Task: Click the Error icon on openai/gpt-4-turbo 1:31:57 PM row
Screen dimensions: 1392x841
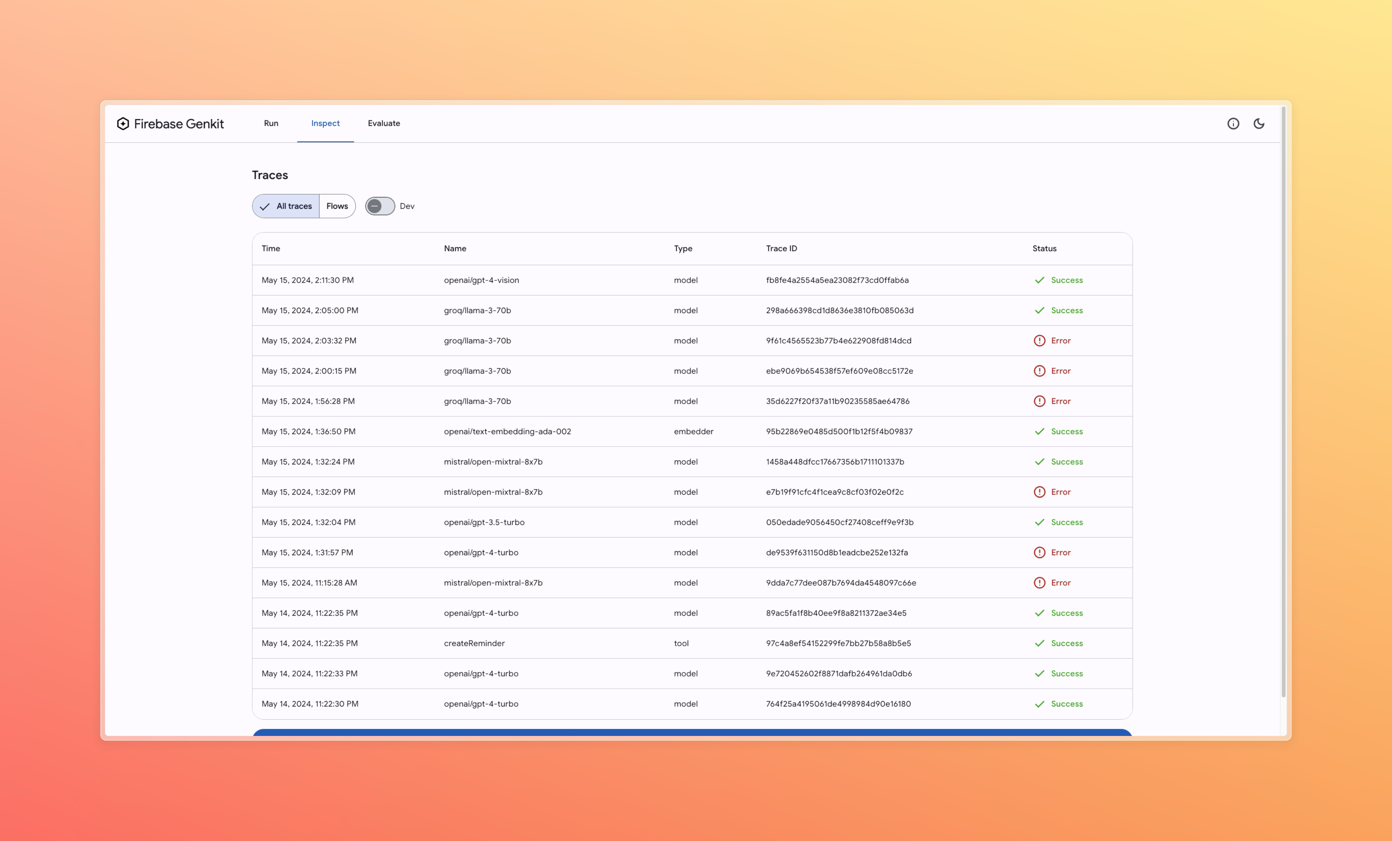Action: pos(1039,552)
